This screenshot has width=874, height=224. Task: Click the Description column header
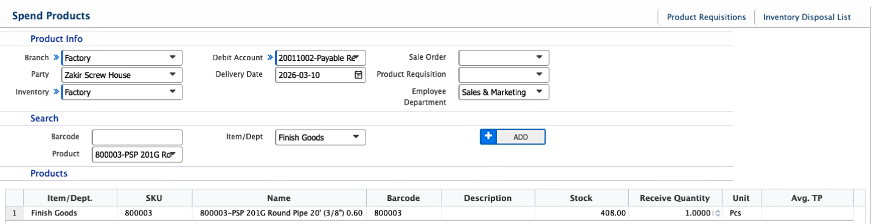pos(488,198)
